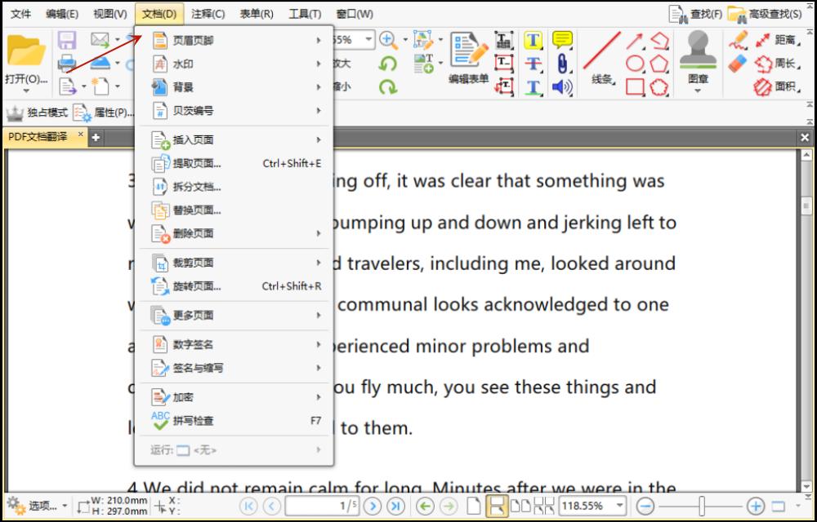
Task: Go to the last page
Action: click(x=395, y=506)
